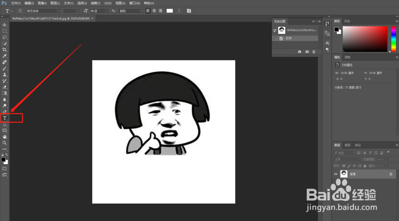Viewport: 399px width, 221px height.
Task: Click the white text color swatch
Action: (x=170, y=11)
